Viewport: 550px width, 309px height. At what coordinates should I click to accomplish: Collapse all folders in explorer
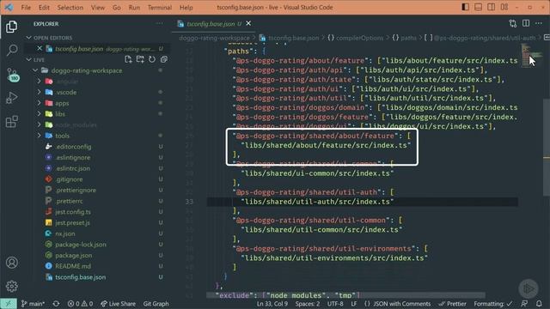(164, 59)
